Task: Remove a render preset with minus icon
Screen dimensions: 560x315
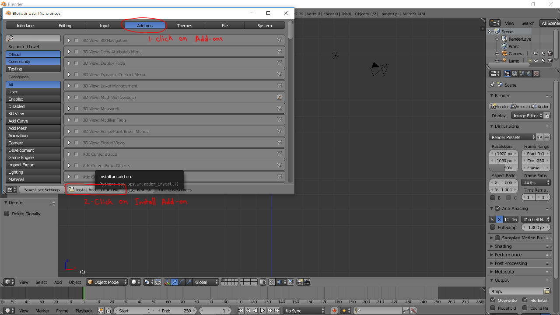Action: (x=547, y=137)
